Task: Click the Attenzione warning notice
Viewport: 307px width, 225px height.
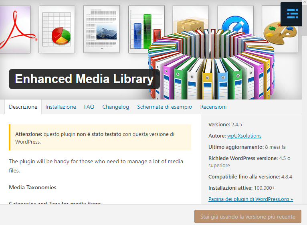Action: tap(100, 138)
